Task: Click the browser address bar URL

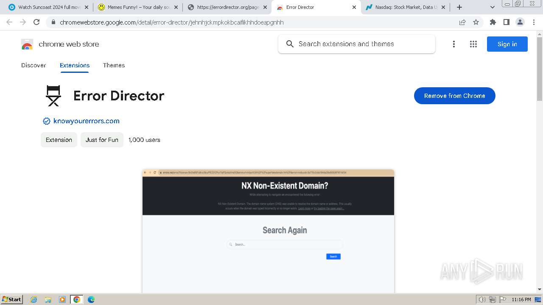Action: pos(172,22)
